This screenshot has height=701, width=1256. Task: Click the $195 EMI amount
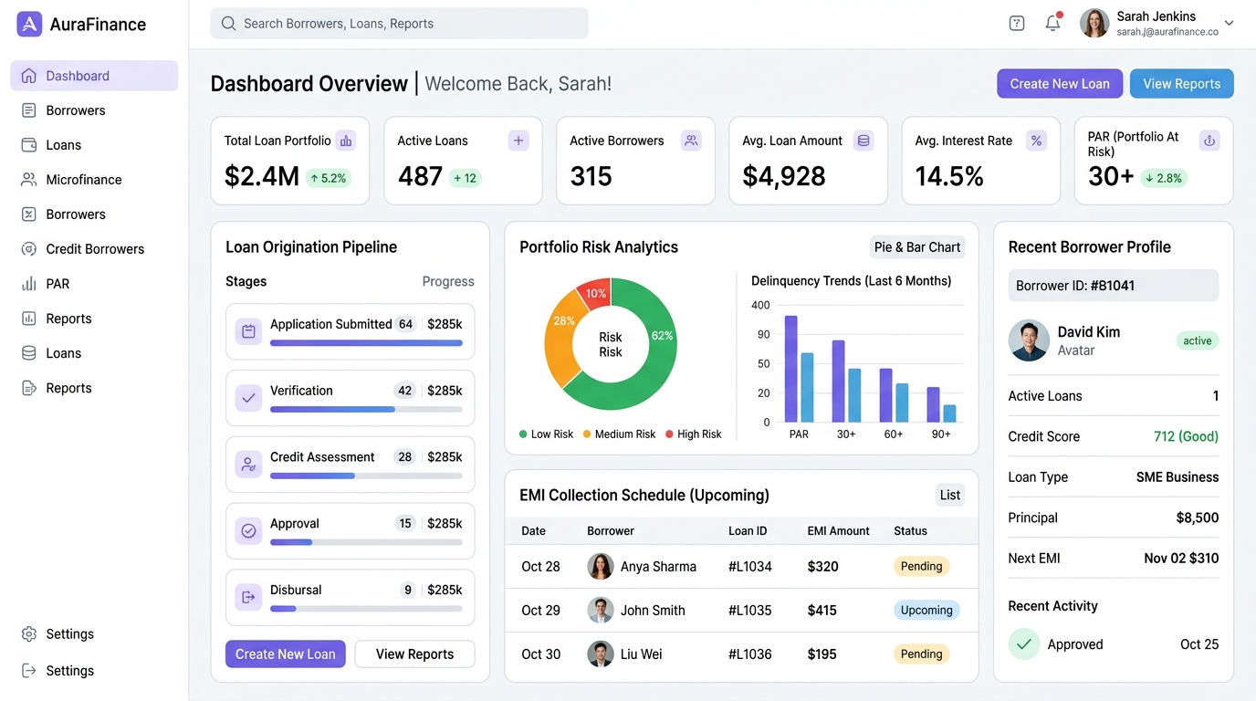tap(822, 654)
